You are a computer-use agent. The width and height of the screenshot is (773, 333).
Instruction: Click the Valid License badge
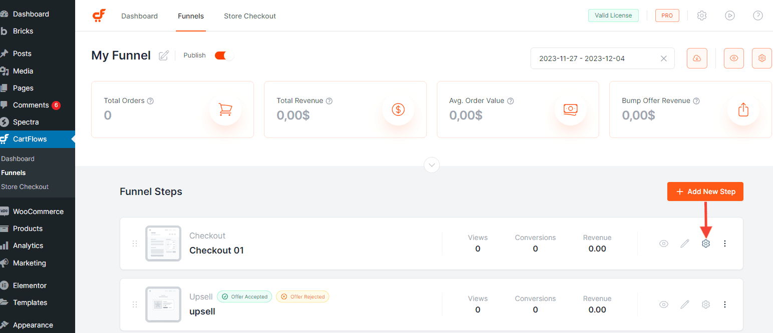click(613, 15)
